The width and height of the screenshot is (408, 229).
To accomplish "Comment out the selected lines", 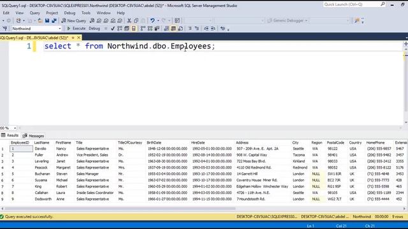I will (190, 29).
